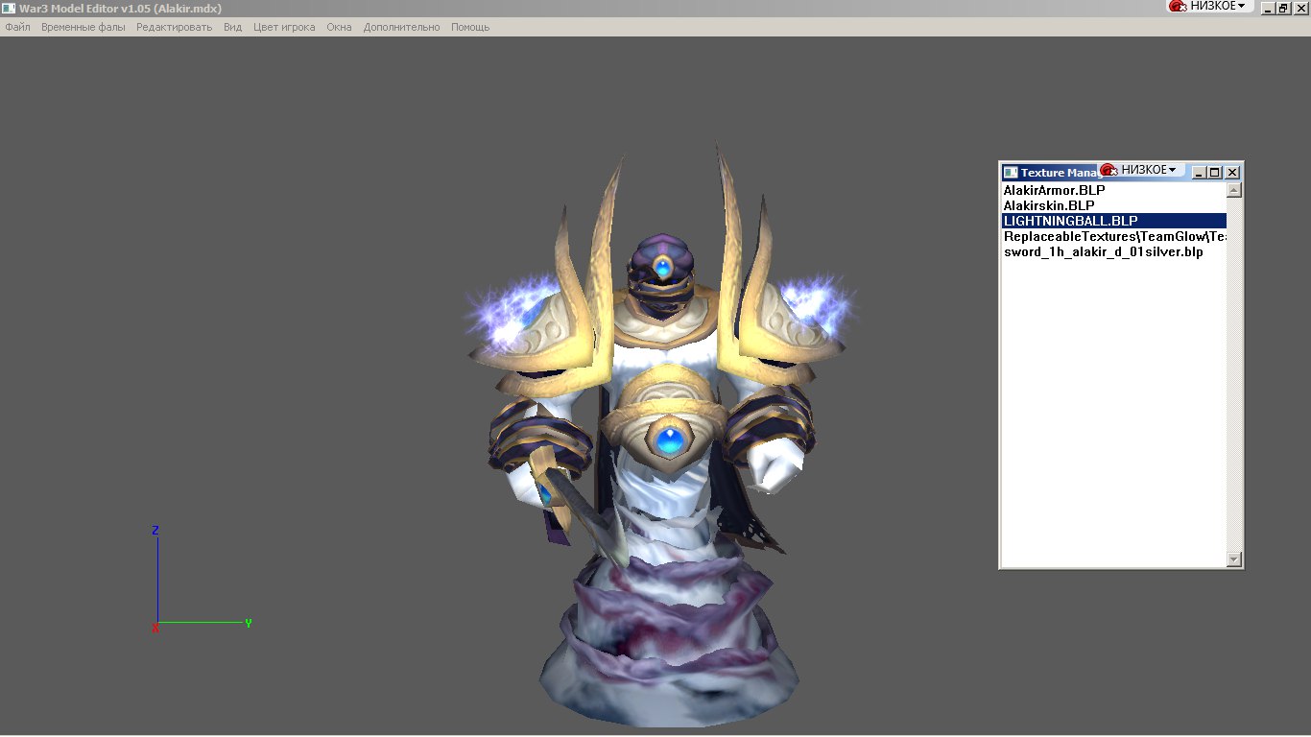Open the Помощь menu

[470, 27]
